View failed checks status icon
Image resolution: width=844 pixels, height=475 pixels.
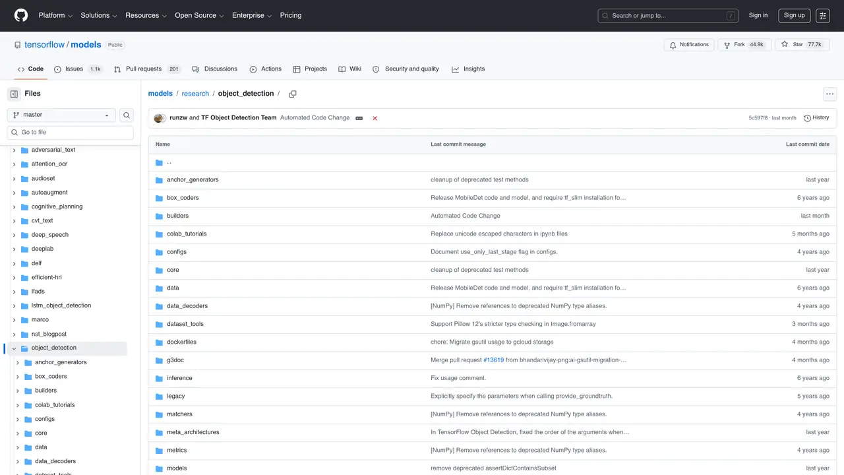pos(375,118)
